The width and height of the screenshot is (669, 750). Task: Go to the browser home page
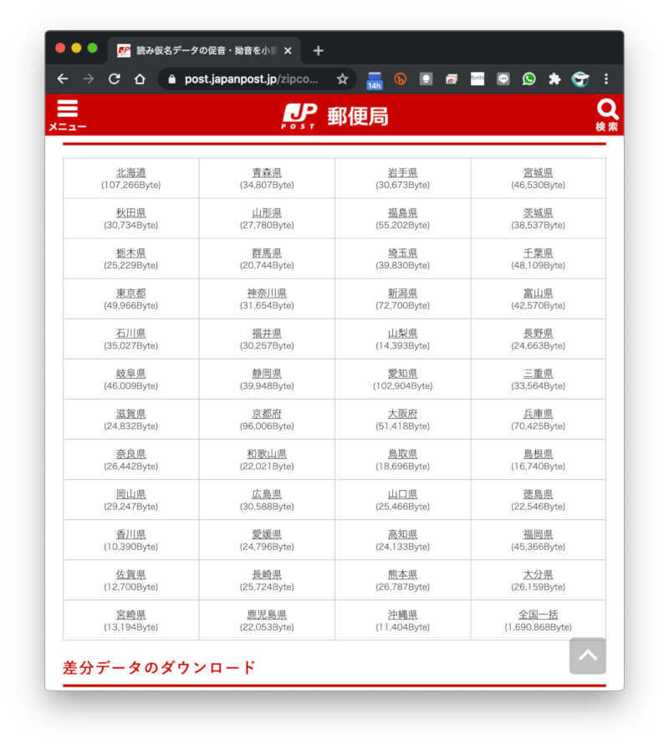140,79
